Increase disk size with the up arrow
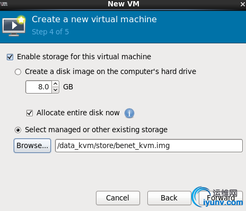This screenshot has width=246, height=211. click(x=56, y=84)
